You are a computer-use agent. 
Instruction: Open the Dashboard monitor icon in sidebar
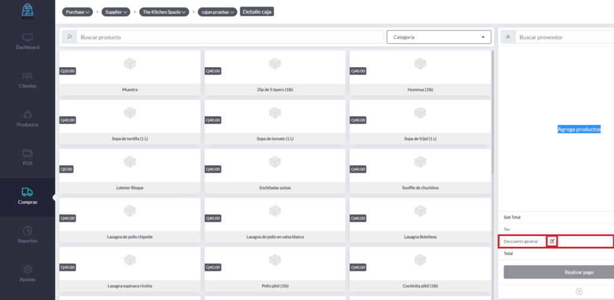coord(28,37)
